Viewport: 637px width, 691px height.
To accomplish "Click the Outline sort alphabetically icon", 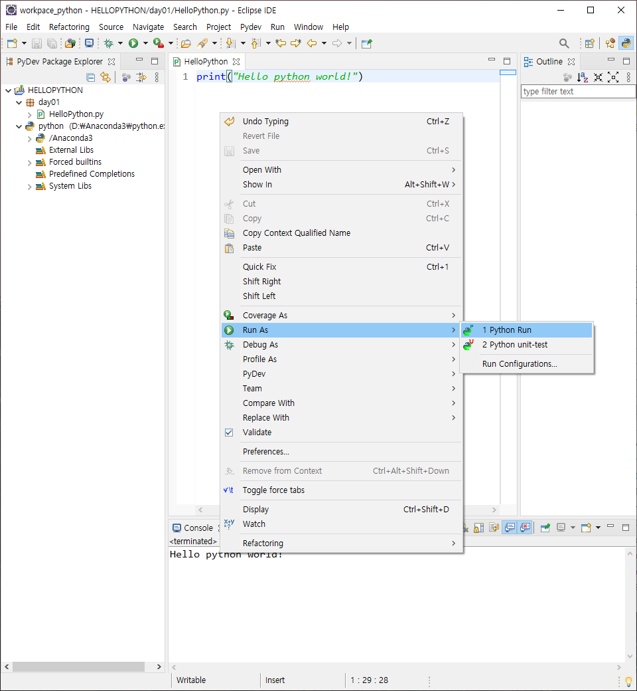I will 583,78.
